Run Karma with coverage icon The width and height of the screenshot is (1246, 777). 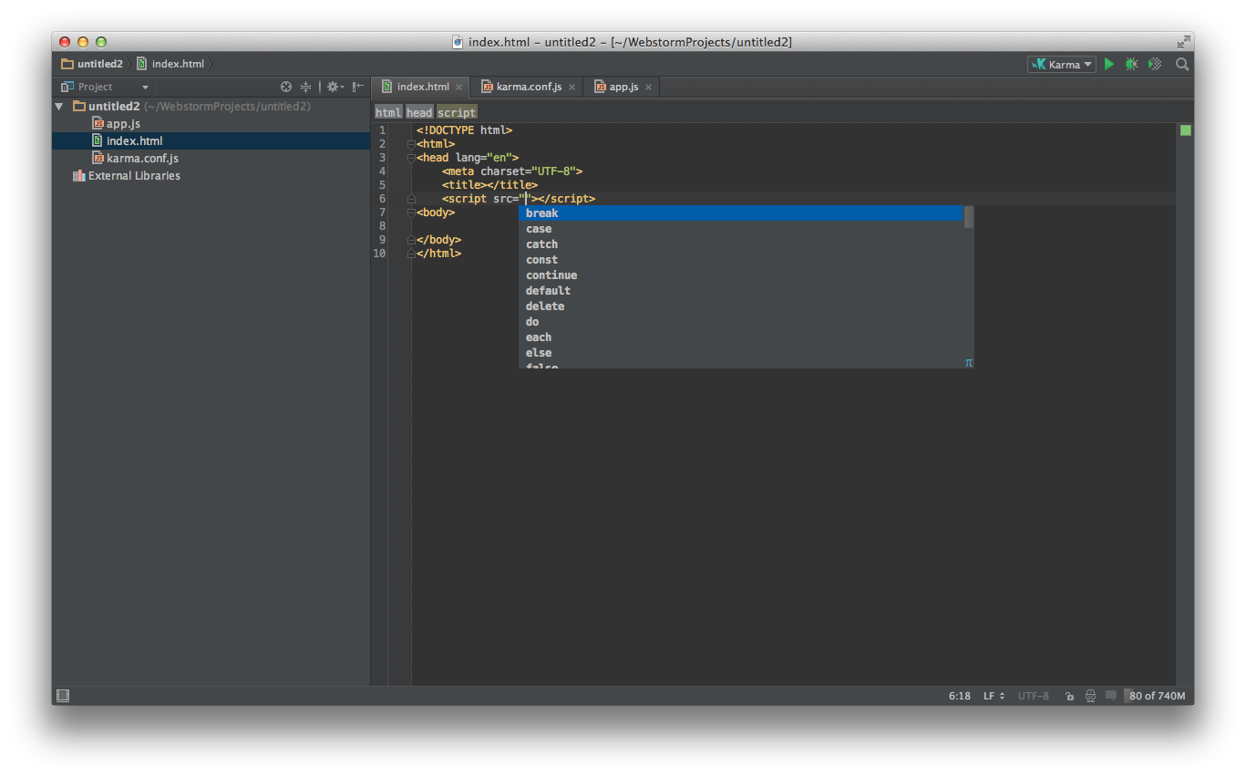pos(1155,64)
